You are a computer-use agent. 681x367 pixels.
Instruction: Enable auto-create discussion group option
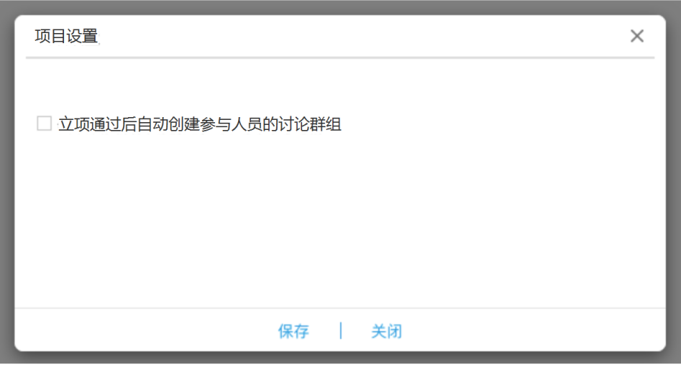(45, 124)
